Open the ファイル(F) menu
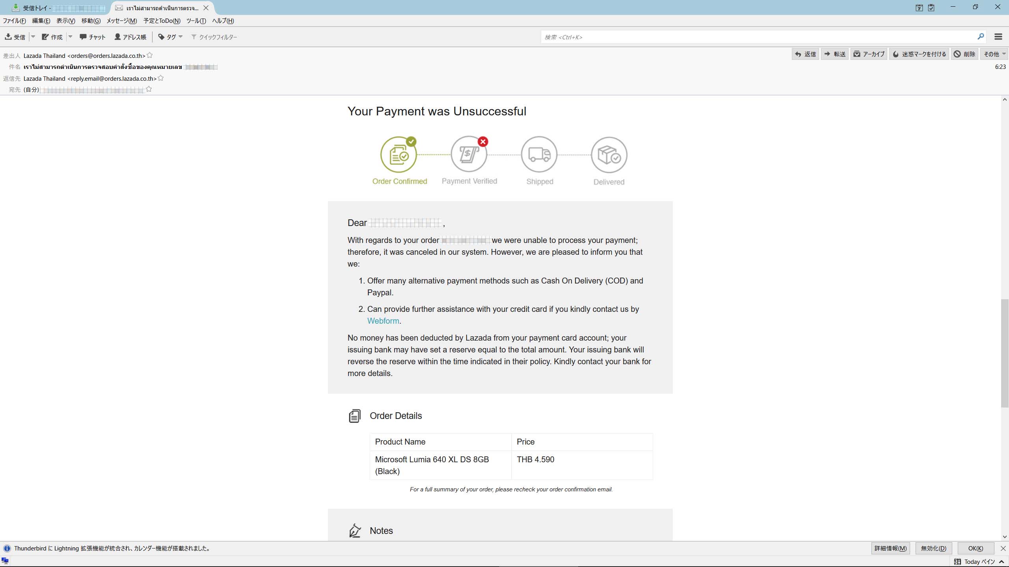Screen dimensions: 1009x567 15,21
